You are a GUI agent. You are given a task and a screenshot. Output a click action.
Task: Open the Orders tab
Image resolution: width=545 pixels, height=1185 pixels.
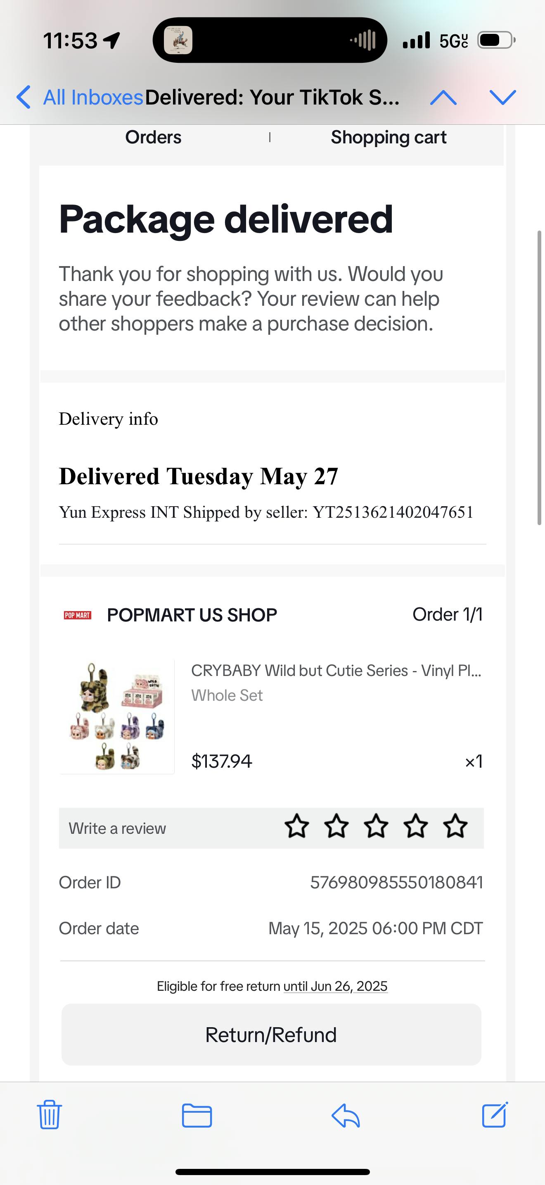click(x=153, y=137)
